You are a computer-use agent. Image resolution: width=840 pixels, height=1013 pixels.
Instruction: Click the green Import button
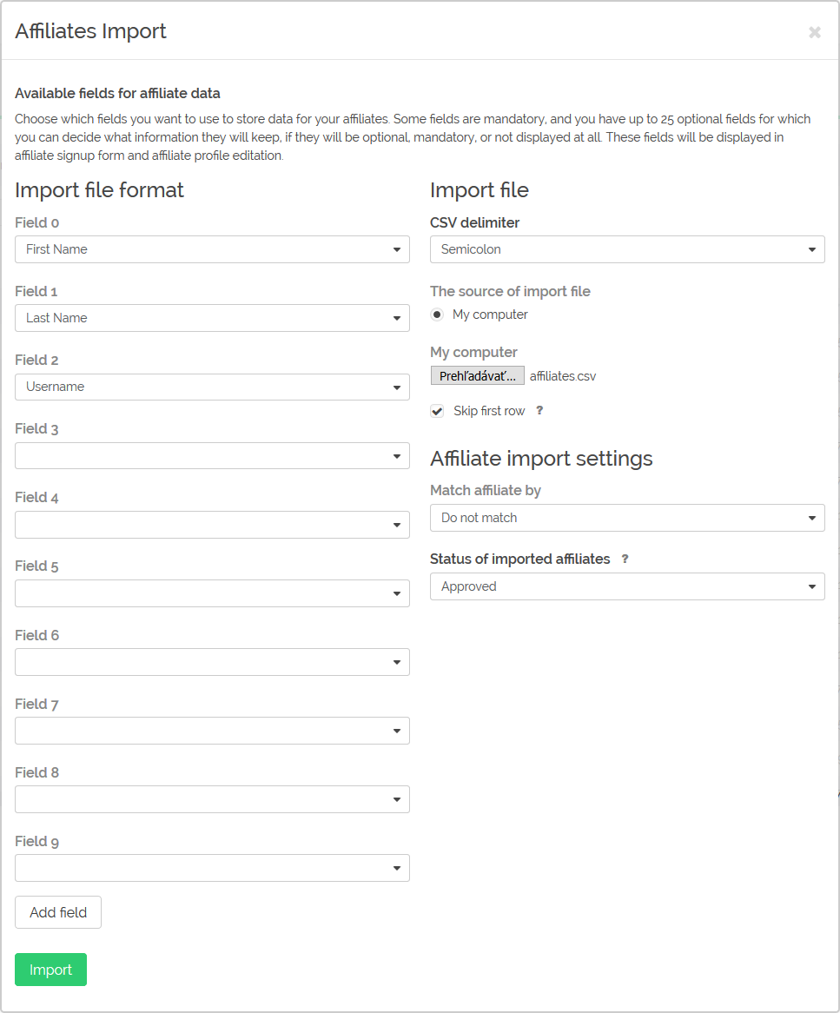pyautogui.click(x=50, y=970)
